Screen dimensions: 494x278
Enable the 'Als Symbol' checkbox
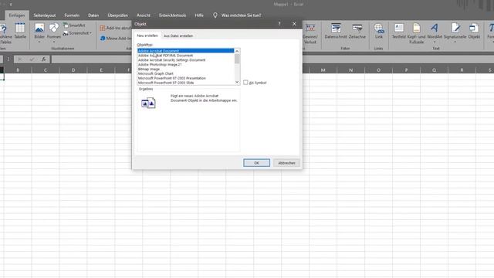coord(245,83)
